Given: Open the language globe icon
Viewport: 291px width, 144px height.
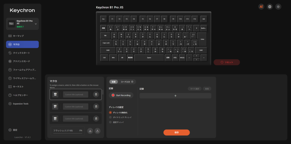Looking at the screenshot, I should click(x=270, y=7).
